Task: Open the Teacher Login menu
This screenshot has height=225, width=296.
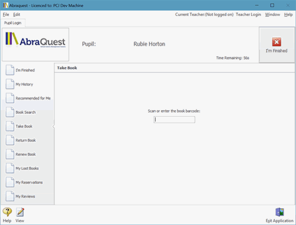Action: (248, 14)
